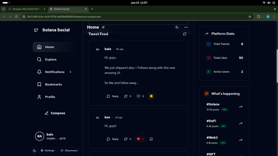Reply to balo's tweet
The width and height of the screenshot is (278, 156).
[112, 96]
